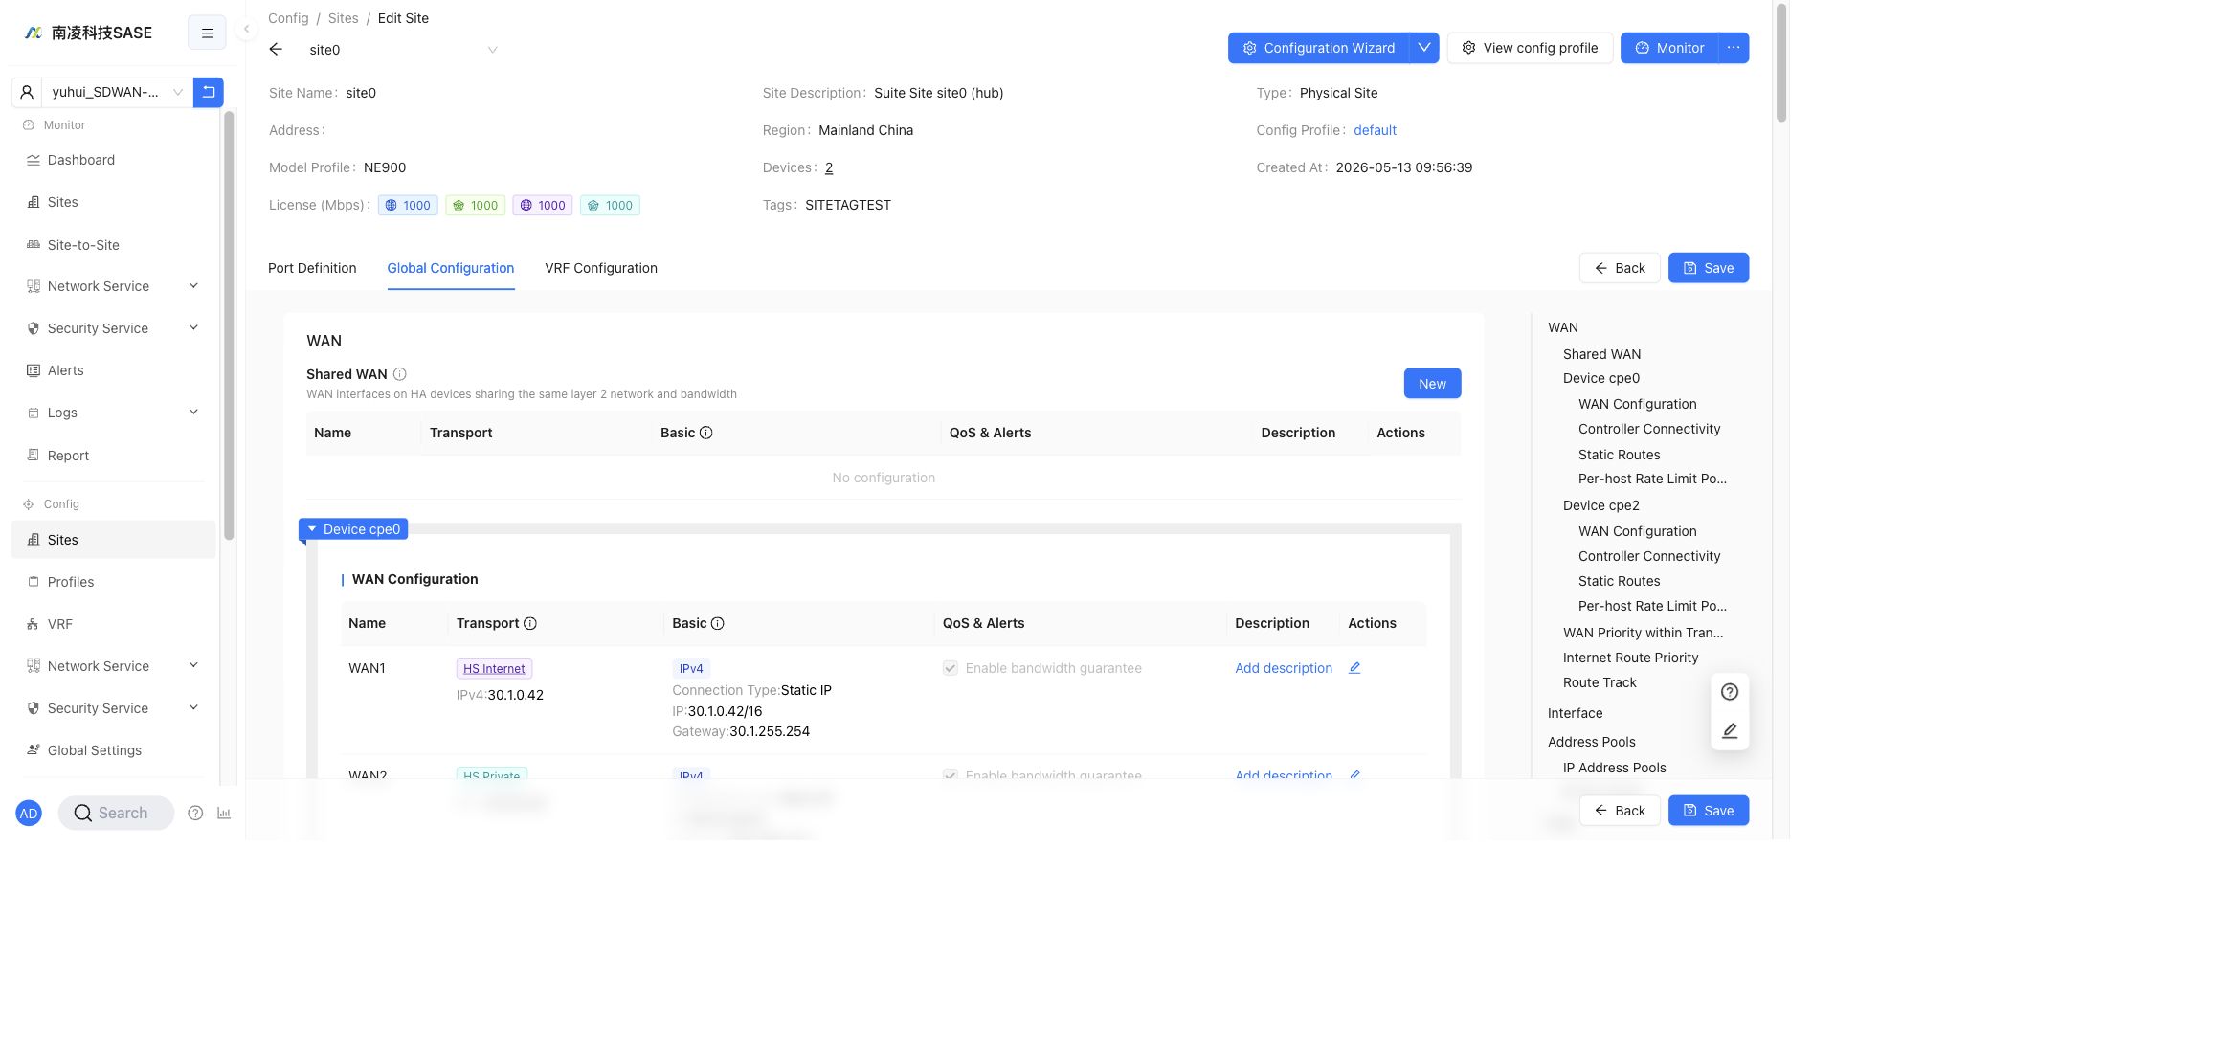
Task: Jump to Device cpe2 anchor
Action: click(1601, 505)
